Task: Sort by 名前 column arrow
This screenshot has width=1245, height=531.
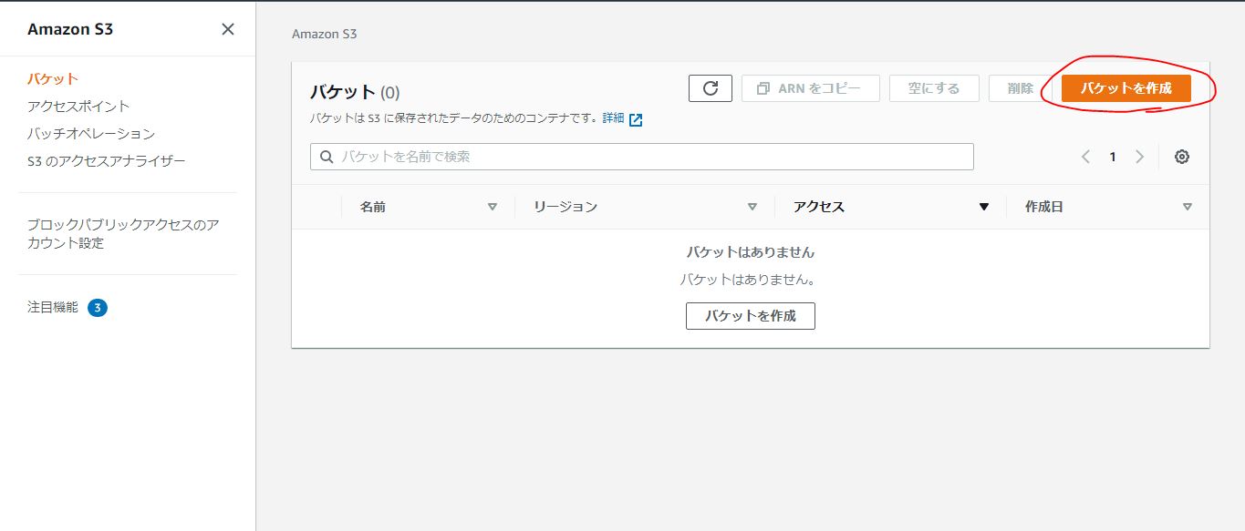Action: point(493,207)
